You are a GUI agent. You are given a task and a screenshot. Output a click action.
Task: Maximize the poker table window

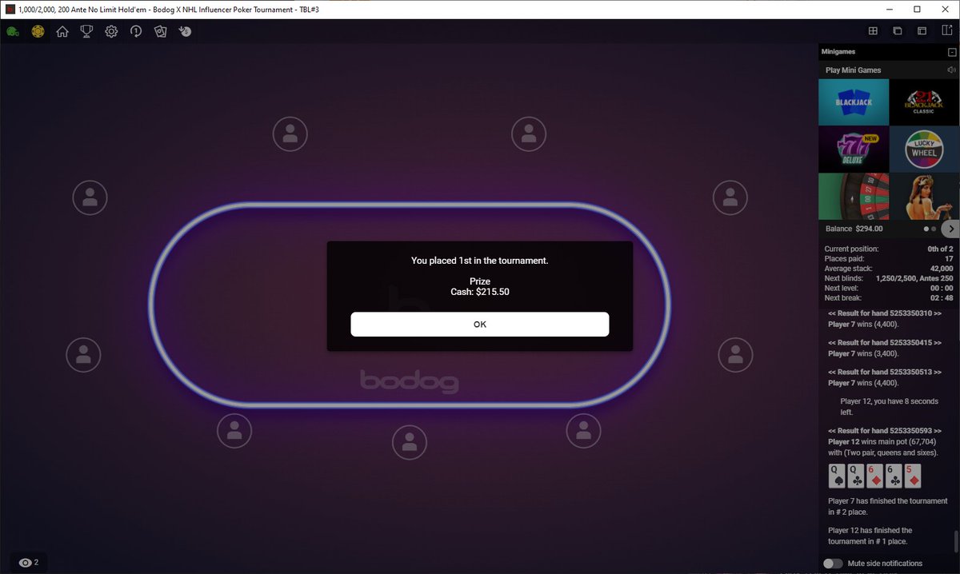pyautogui.click(x=917, y=9)
